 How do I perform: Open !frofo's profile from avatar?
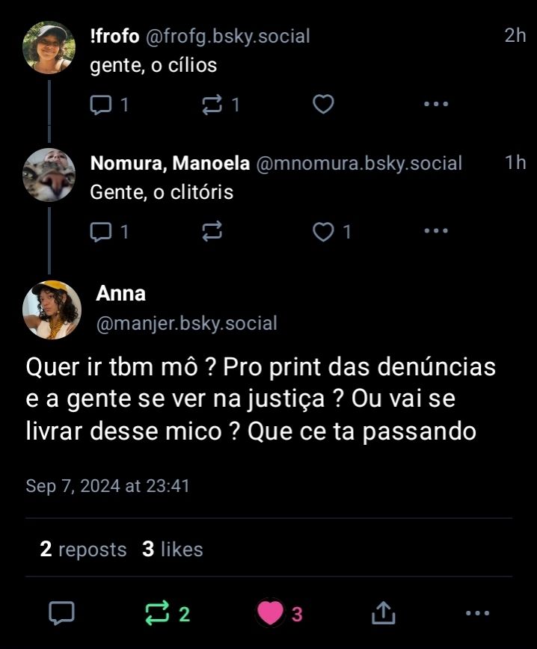point(49,48)
